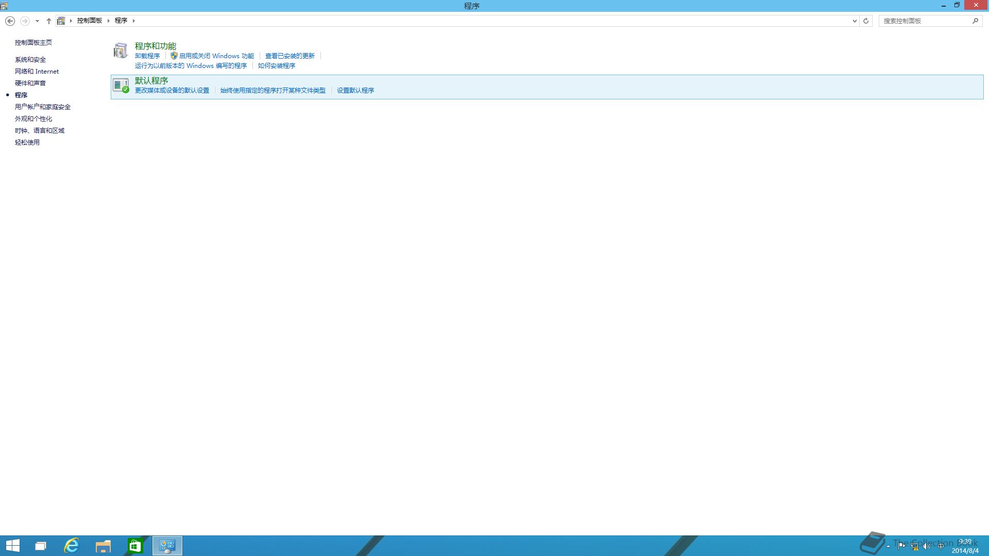
Task: Launch the Windows Store taskbar icon
Action: 135,546
